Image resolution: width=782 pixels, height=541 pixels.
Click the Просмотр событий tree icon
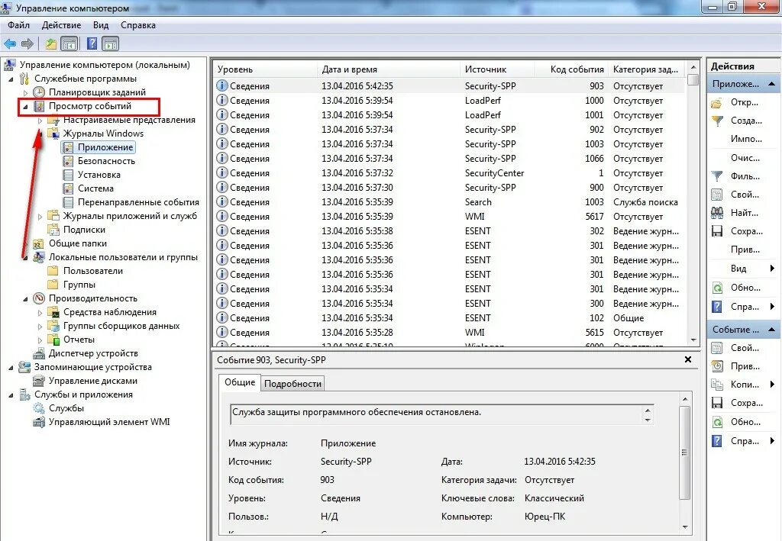click(x=39, y=106)
